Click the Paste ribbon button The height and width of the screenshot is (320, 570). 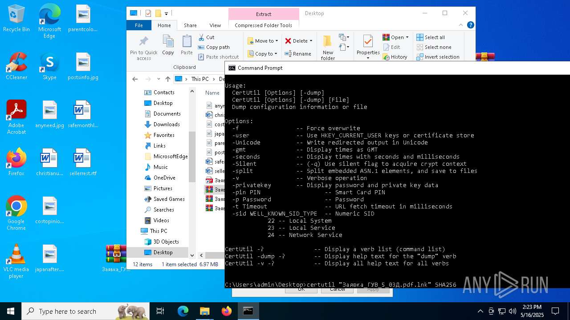[x=187, y=45]
